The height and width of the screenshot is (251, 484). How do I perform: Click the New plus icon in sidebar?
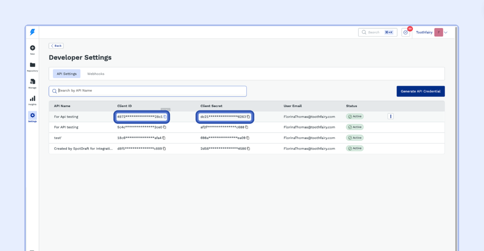(32, 48)
